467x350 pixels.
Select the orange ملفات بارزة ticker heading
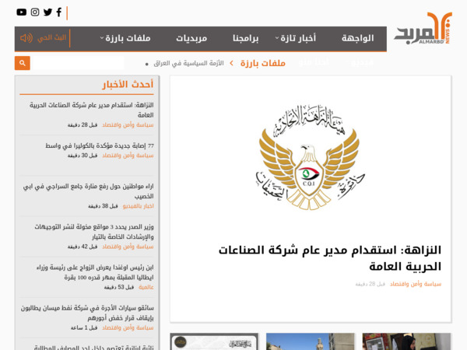click(x=263, y=64)
